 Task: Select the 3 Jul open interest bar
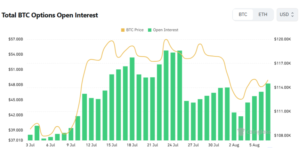[30, 137]
